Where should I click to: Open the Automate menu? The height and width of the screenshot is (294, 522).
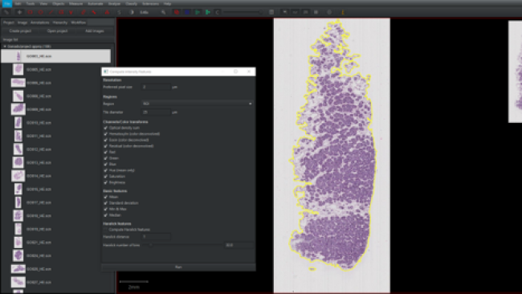96,4
